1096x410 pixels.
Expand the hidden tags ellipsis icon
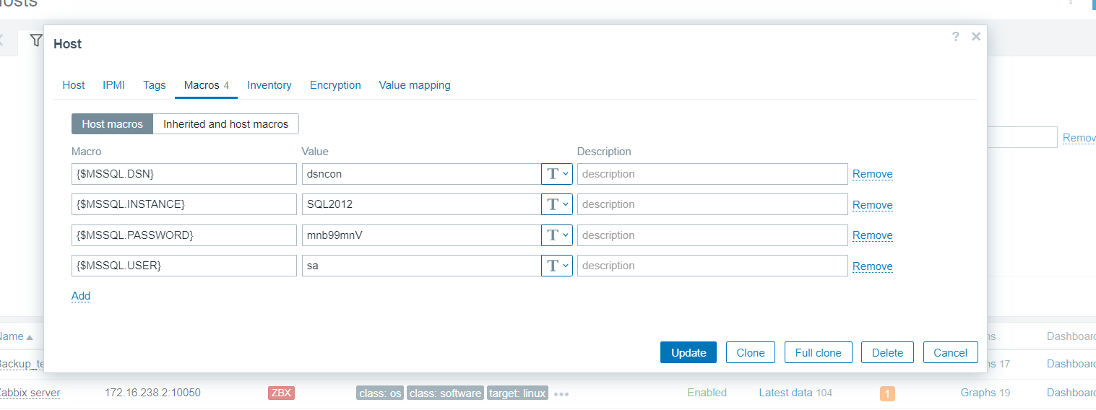point(561,393)
